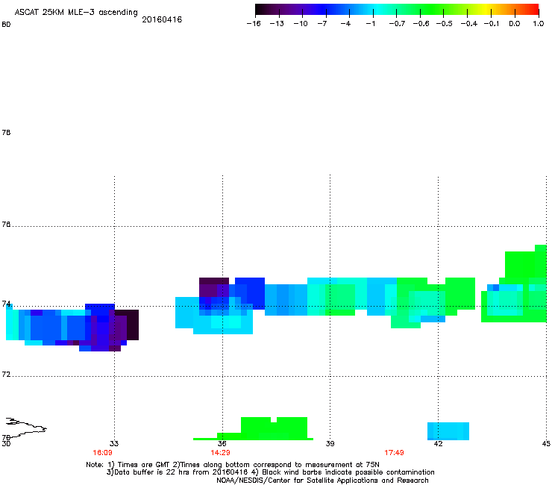Click the longitude label 36
The height and width of the screenshot is (485, 552).
coord(222,443)
